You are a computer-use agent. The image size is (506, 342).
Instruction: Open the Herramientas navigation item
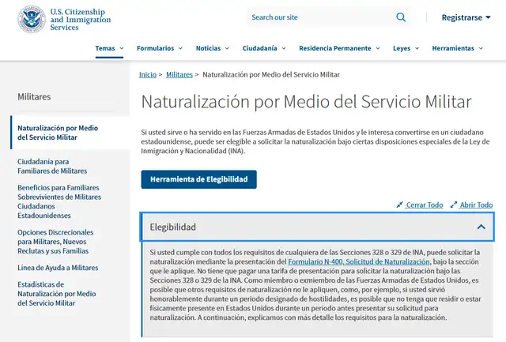(453, 48)
